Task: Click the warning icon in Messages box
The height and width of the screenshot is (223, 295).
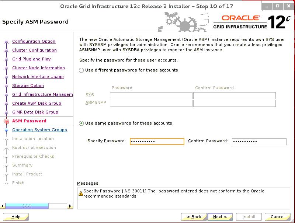Action: click(x=81, y=194)
